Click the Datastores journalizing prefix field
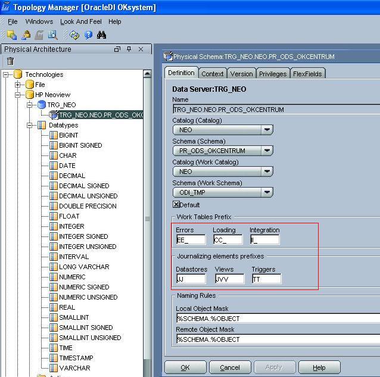This screenshot has width=380, height=377. coord(191,279)
